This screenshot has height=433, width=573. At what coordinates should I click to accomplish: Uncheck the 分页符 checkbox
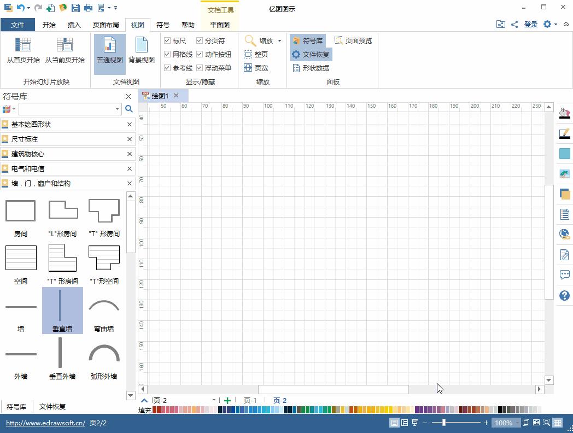[200, 40]
